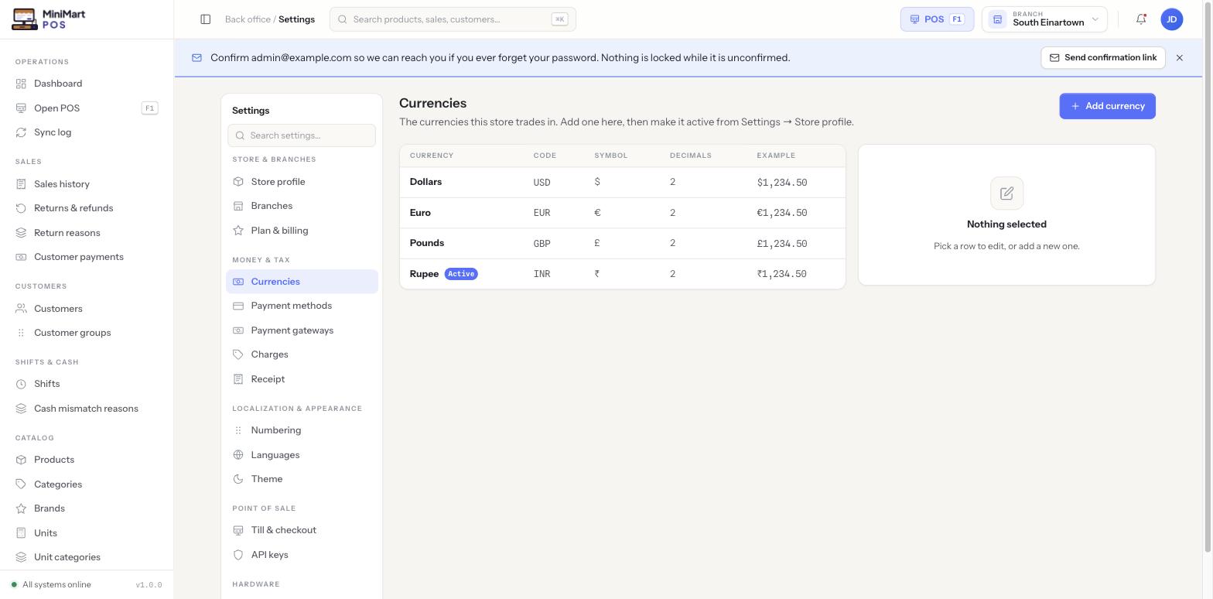Open the Branch selector dropdown

click(1044, 19)
